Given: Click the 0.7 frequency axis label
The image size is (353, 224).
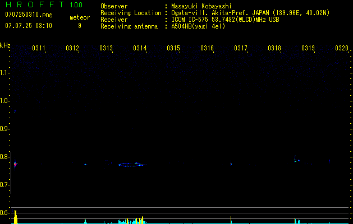Looking at the screenshot, I should coord(5,185).
